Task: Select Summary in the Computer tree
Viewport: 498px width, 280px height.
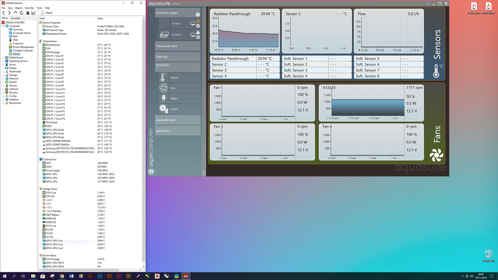Action: [18, 30]
